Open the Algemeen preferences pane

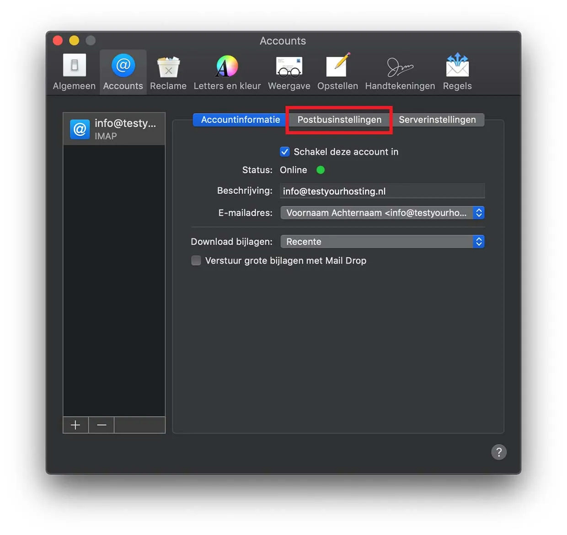click(x=74, y=72)
